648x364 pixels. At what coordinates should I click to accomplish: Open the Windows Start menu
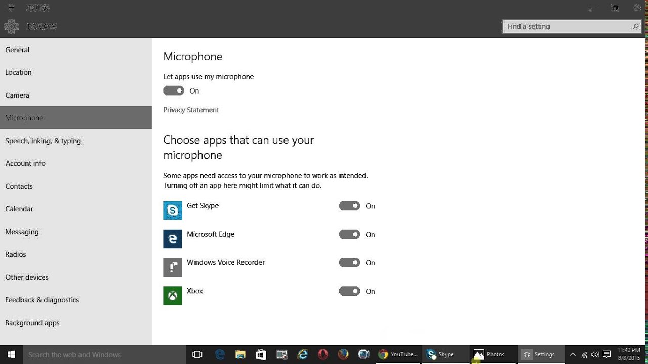tap(11, 354)
